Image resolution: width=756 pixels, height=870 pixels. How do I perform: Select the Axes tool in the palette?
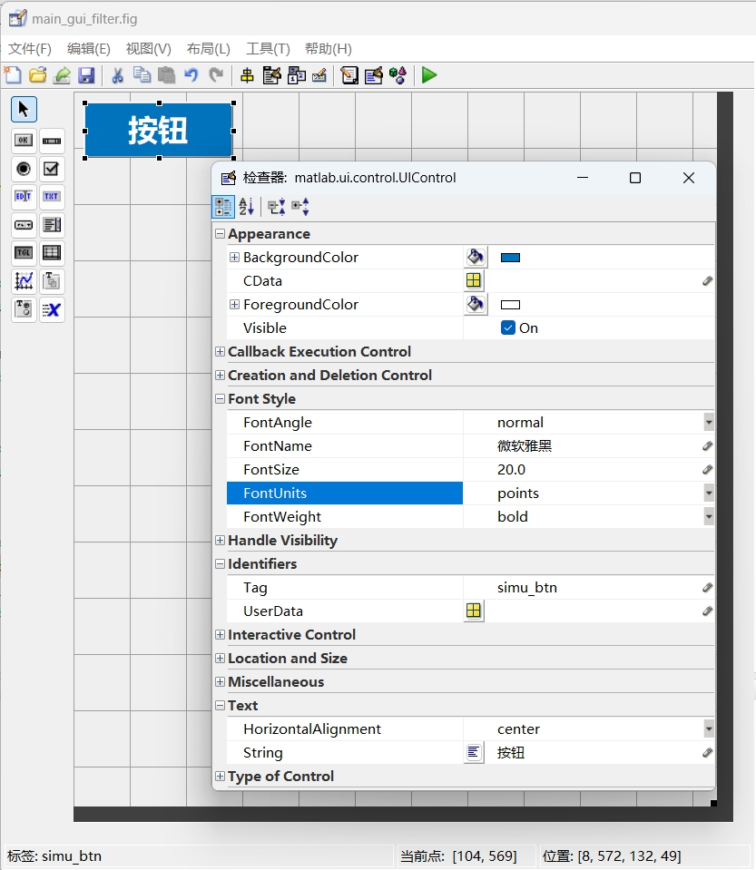tap(23, 281)
